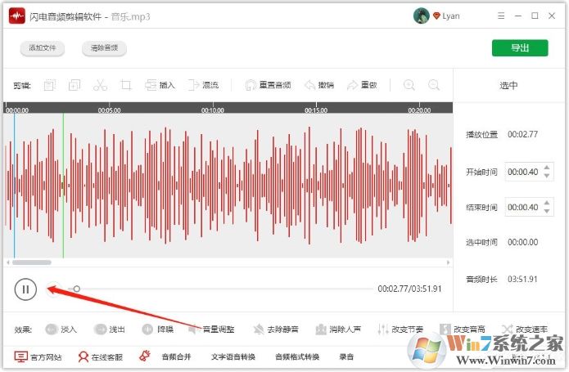Apply the 降噪 noise reduction effect

coord(158,329)
